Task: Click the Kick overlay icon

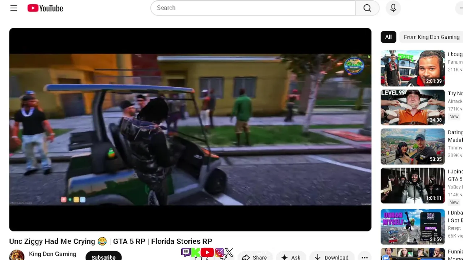Action: [196, 253]
